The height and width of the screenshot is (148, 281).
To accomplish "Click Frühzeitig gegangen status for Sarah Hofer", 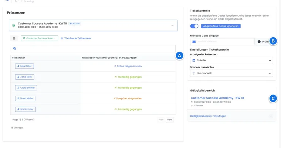I will (128, 109).
